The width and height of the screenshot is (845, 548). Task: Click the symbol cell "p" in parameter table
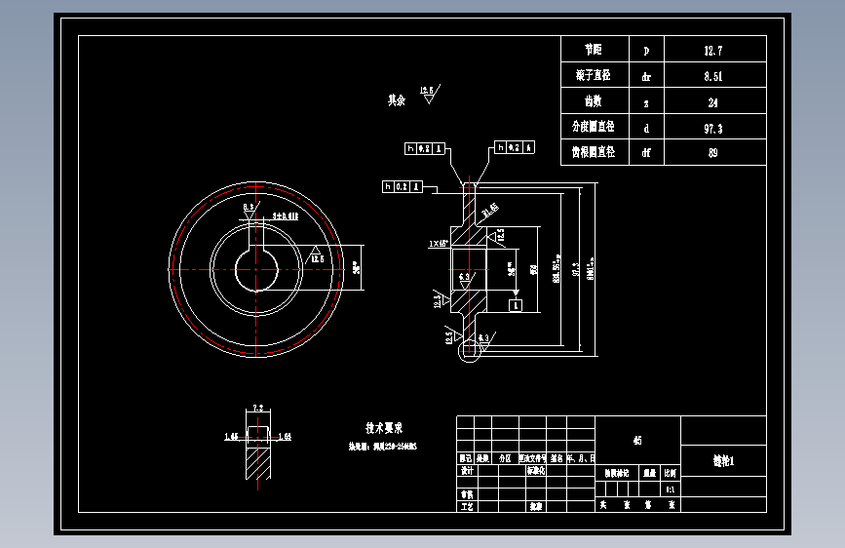pyautogui.click(x=646, y=51)
